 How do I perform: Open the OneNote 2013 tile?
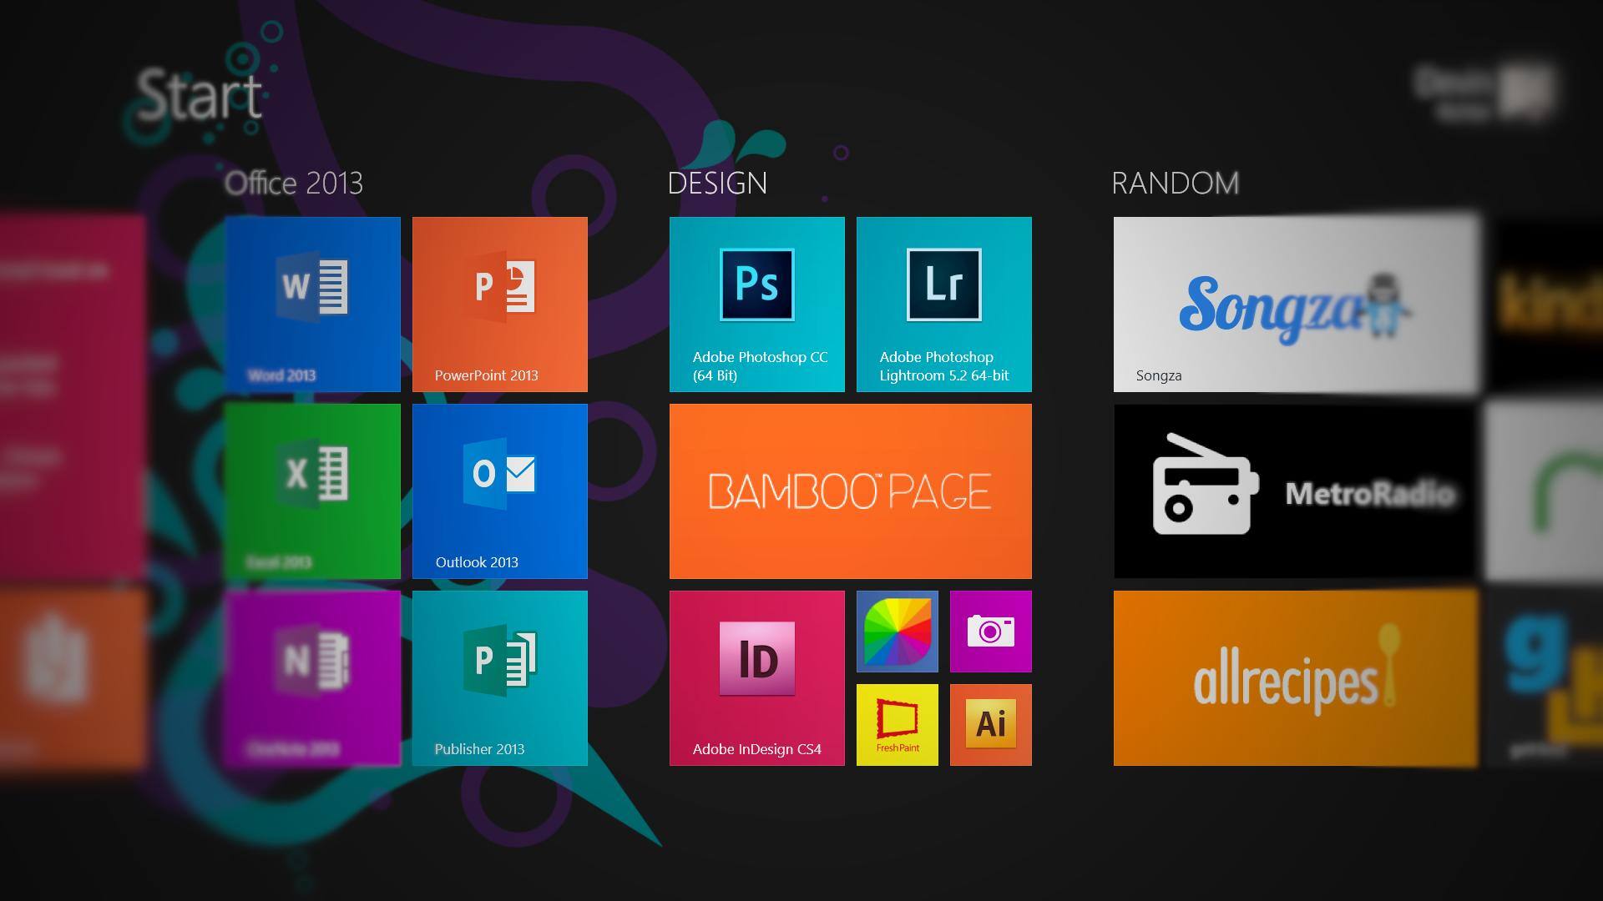click(312, 677)
